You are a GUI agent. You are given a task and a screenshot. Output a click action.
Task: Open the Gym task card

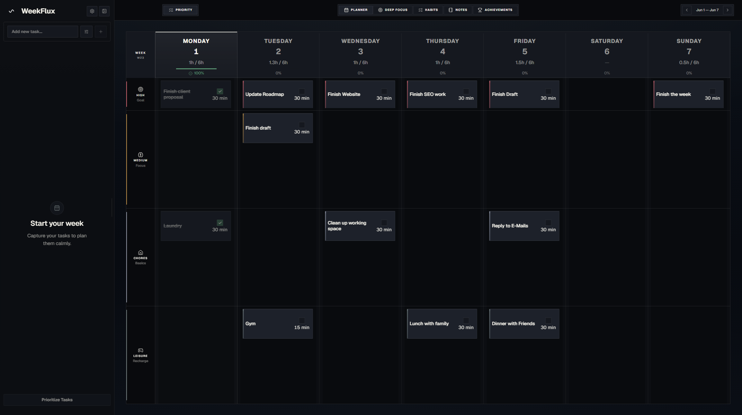click(278, 324)
